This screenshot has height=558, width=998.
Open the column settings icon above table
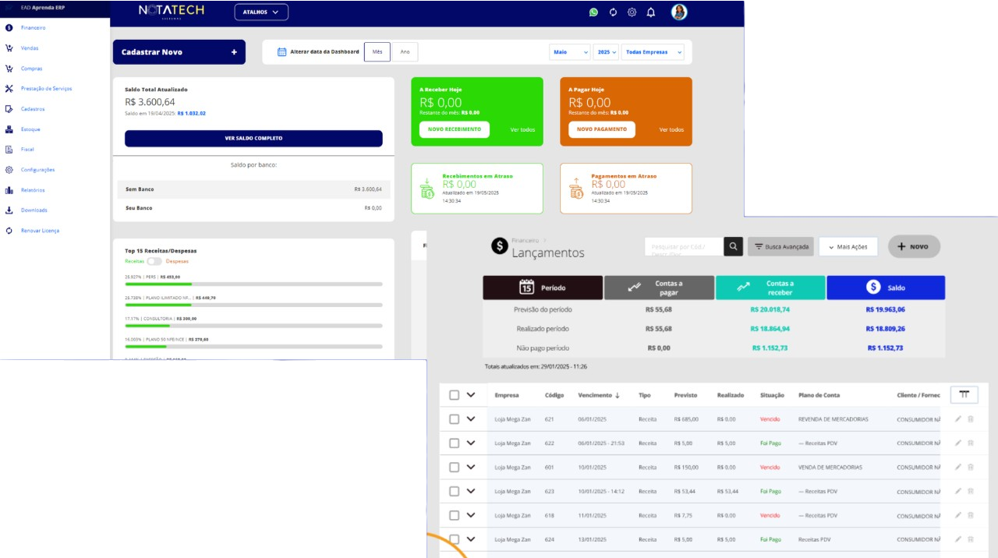[964, 394]
